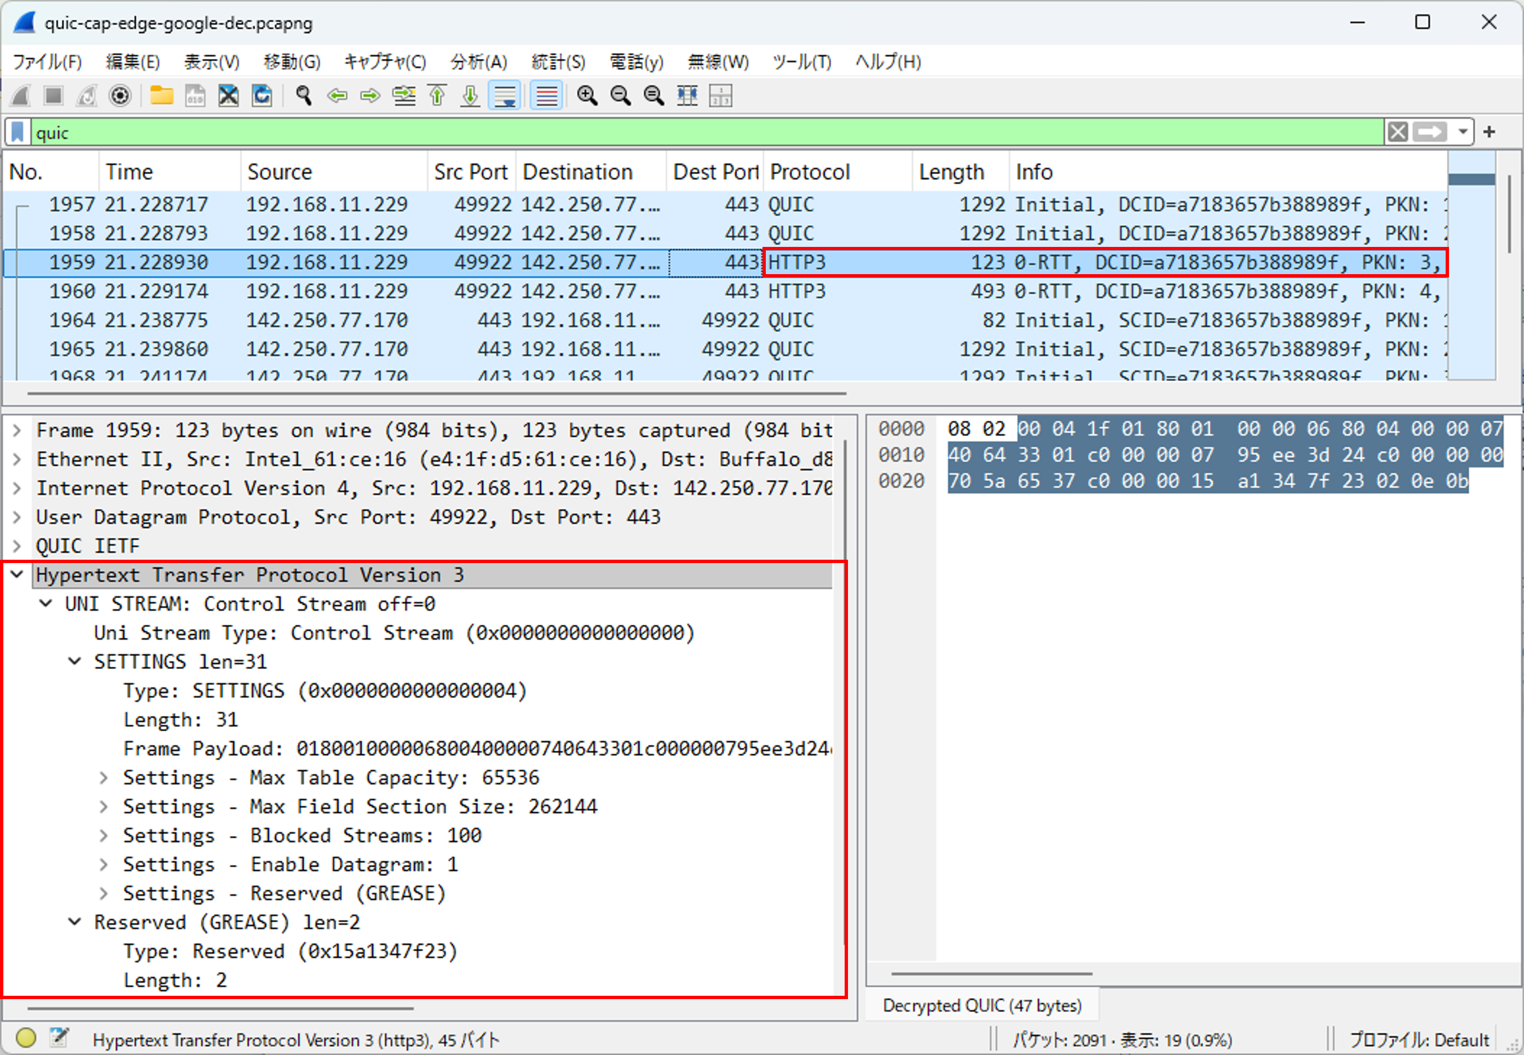Collapse Hypertext Transfer Protocol Version 3

tap(17, 575)
